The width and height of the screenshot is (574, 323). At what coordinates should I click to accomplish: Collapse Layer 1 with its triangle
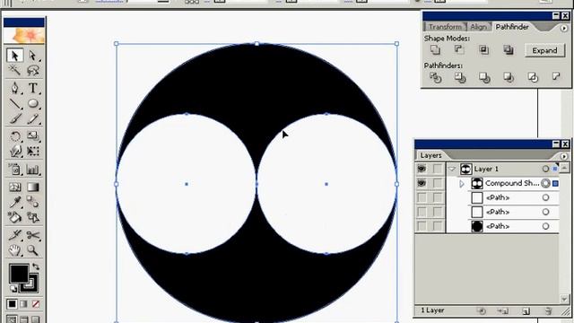pos(452,169)
